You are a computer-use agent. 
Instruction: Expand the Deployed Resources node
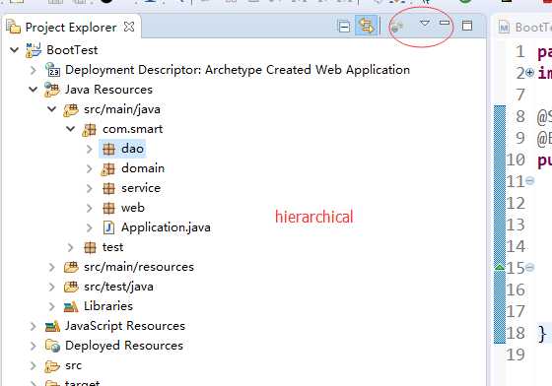pyautogui.click(x=34, y=346)
